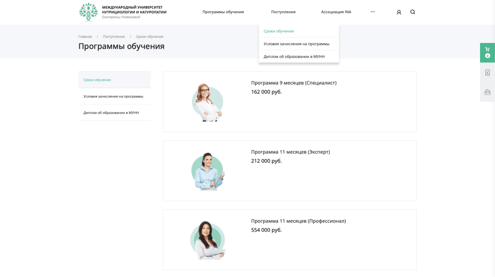Go to Главная breadcrumb link

tap(85, 37)
